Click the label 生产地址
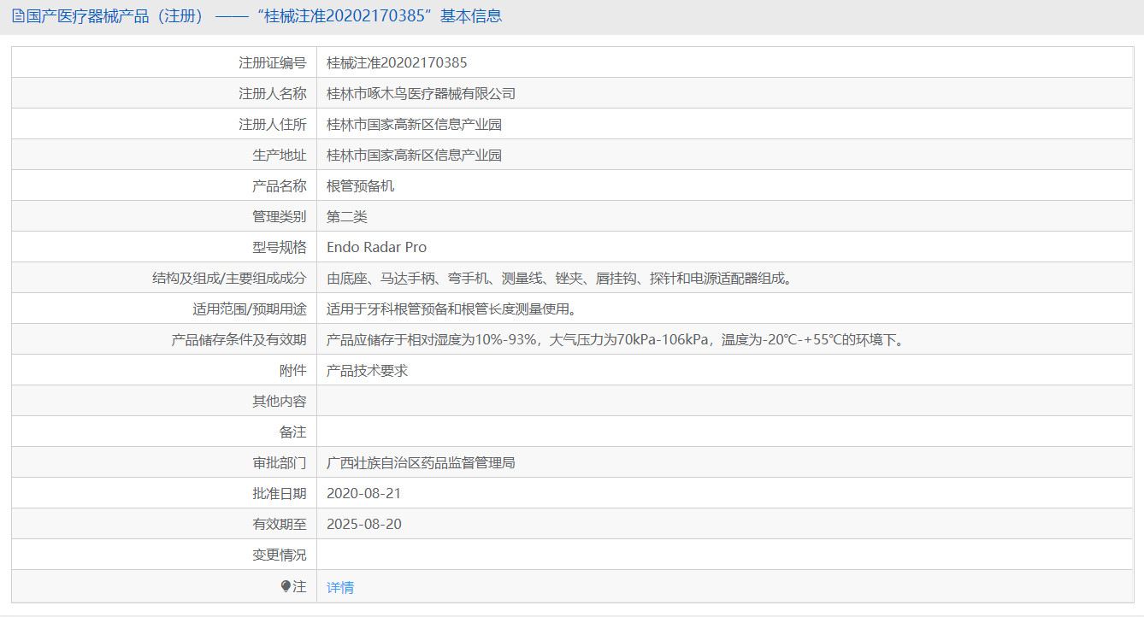The image size is (1144, 617). click(279, 155)
